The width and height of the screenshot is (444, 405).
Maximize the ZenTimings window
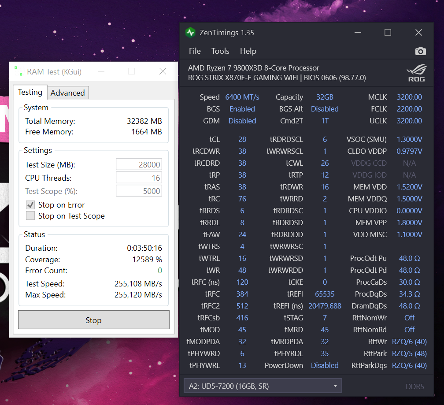(388, 33)
